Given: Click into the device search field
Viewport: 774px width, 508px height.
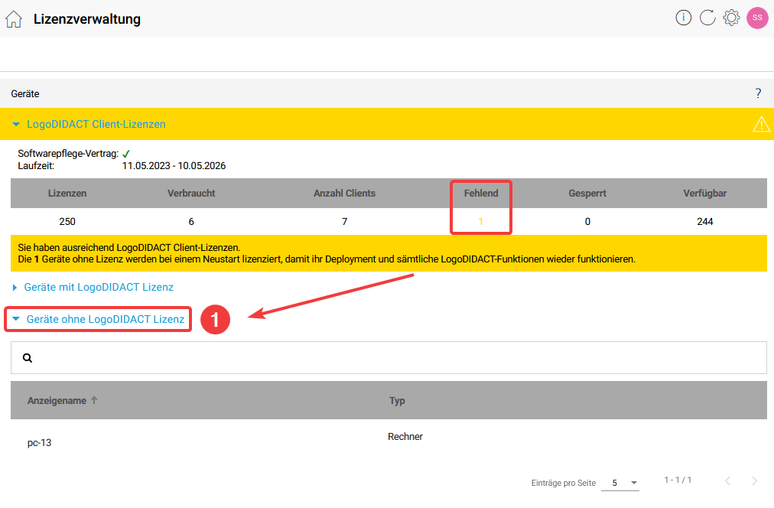Looking at the screenshot, I should (389, 357).
